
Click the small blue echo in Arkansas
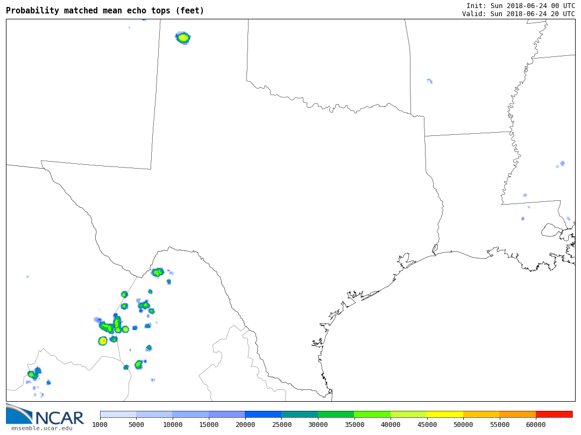(x=430, y=81)
